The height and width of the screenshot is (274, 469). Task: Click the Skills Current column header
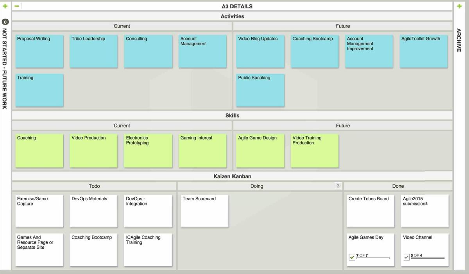click(x=122, y=125)
